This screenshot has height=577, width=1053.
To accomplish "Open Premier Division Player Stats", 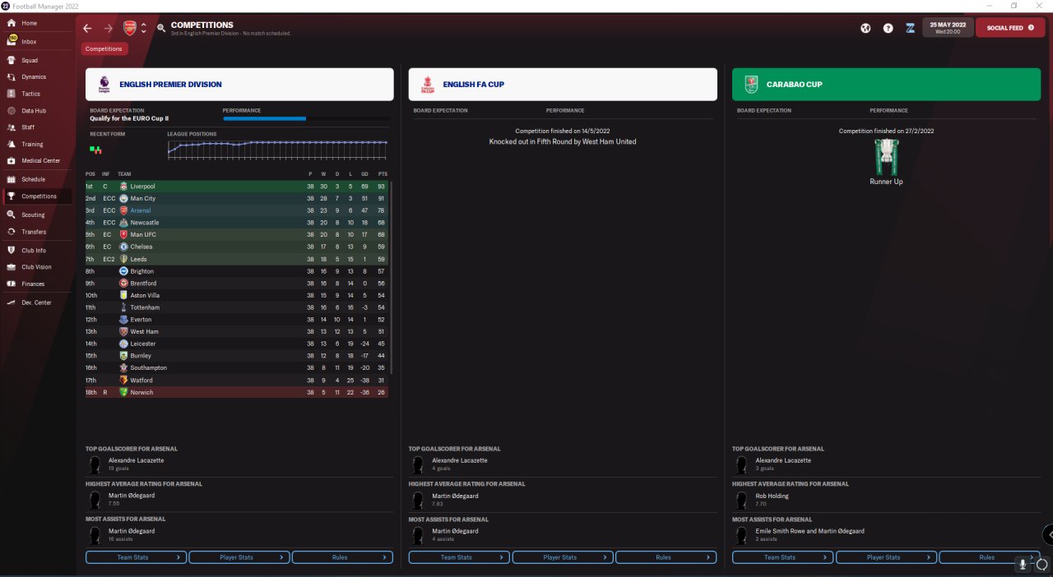I will coord(239,557).
